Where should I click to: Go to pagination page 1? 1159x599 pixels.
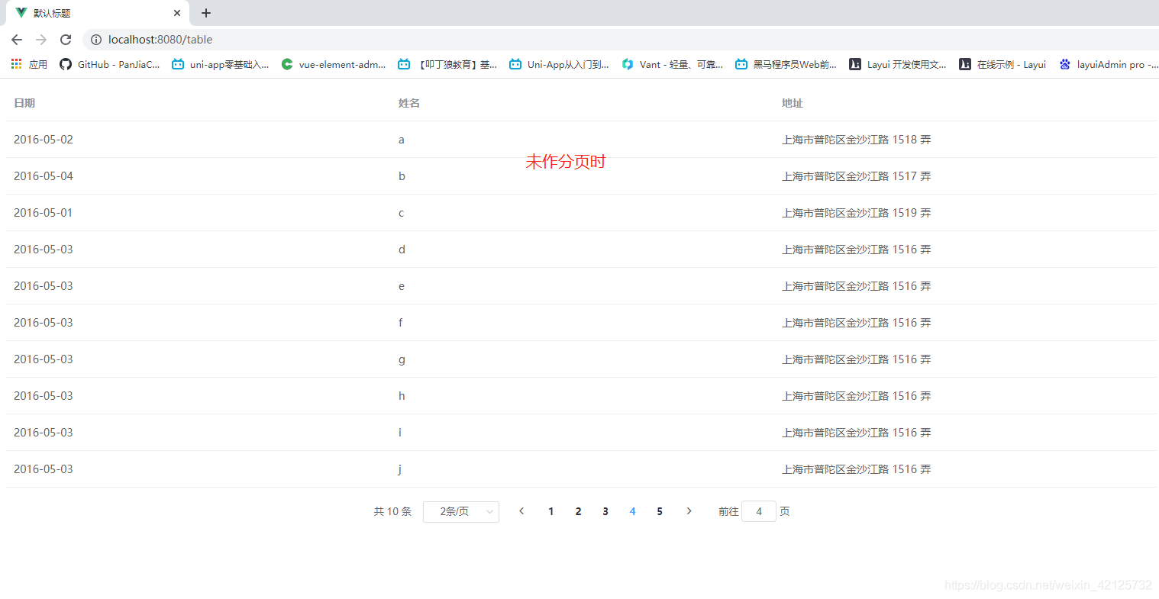(x=551, y=511)
